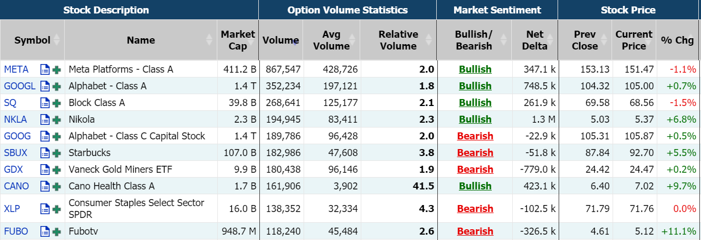This screenshot has width=701, height=240.
Task: Sort by Bullish/Bearish column arrows
Action: [504, 40]
